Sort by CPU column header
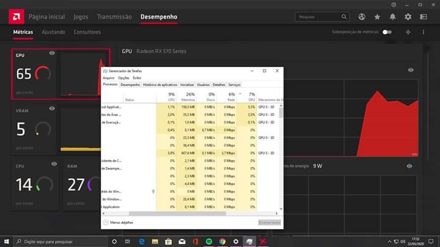Screen dimensions: 440x247 166,96
